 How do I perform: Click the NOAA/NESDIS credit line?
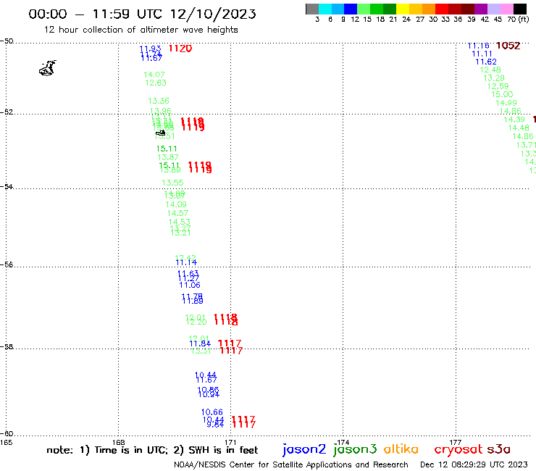[x=291, y=465]
